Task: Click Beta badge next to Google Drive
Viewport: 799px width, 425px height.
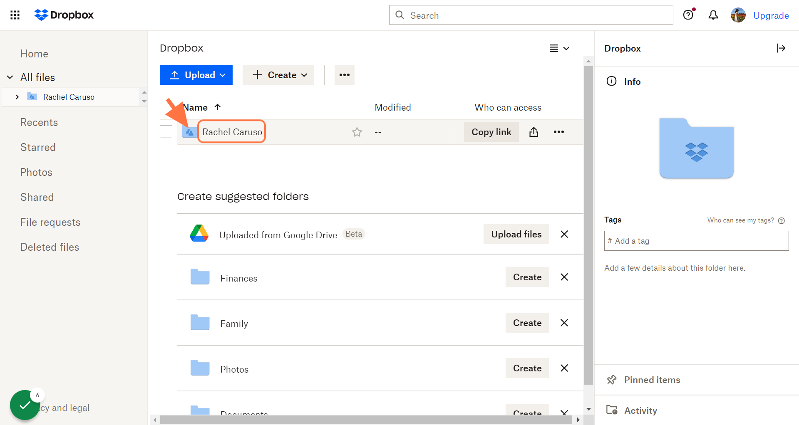Action: click(x=354, y=234)
